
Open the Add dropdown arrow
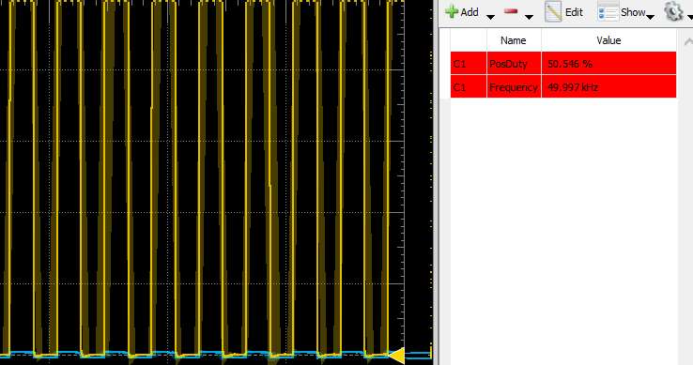click(490, 17)
